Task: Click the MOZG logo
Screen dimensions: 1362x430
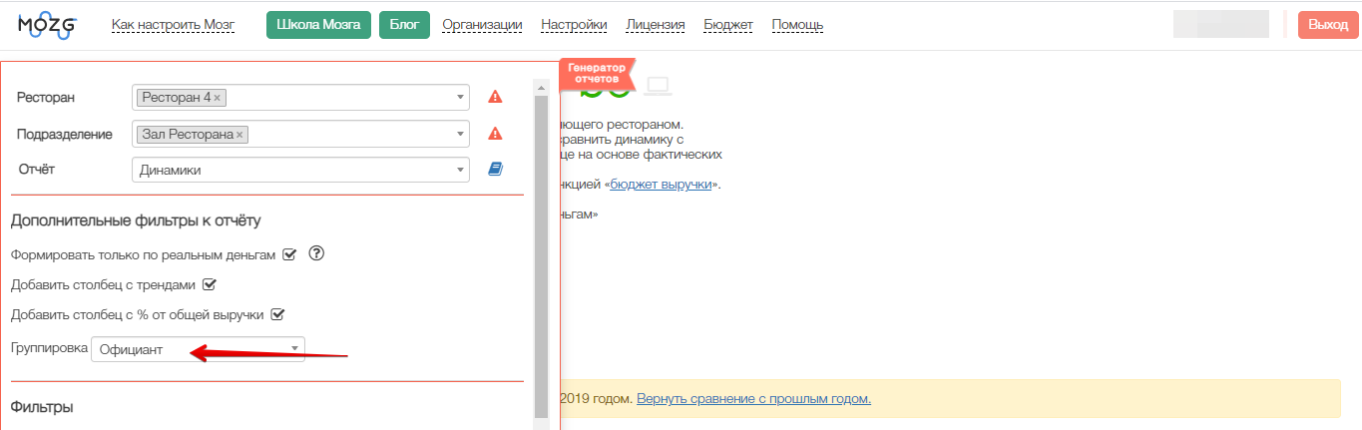Action: point(47,25)
